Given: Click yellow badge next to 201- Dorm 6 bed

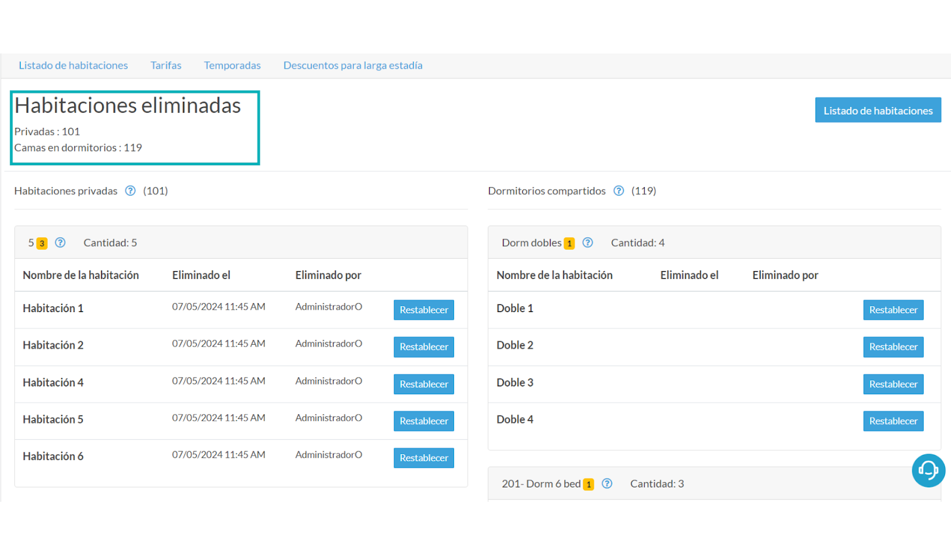Looking at the screenshot, I should [588, 484].
